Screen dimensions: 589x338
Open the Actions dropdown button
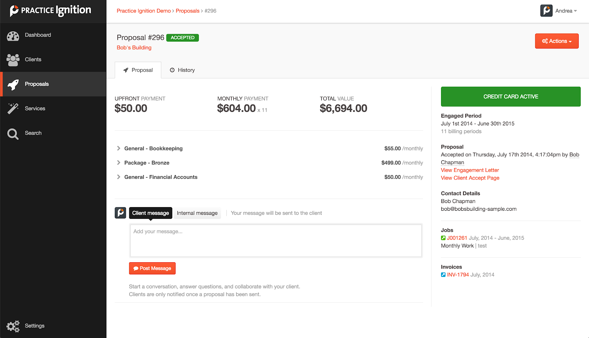coord(557,41)
